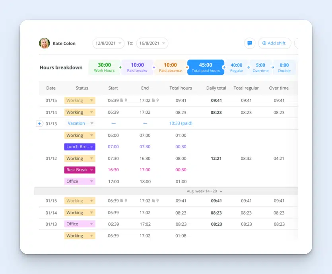Open the Working status dropdown for 01/15

pyautogui.click(x=80, y=100)
